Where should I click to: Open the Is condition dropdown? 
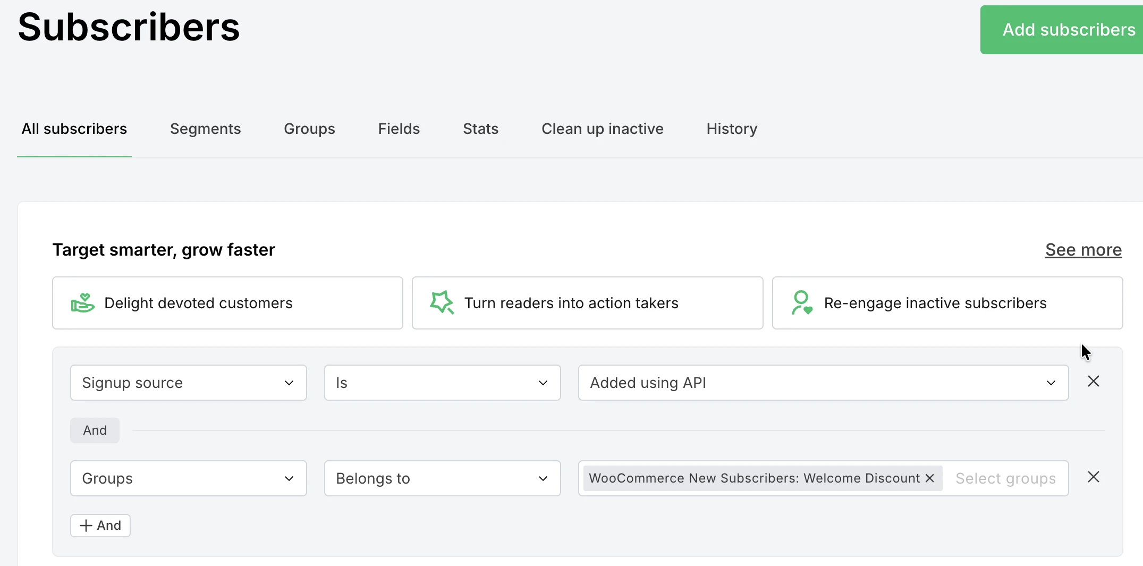442,383
